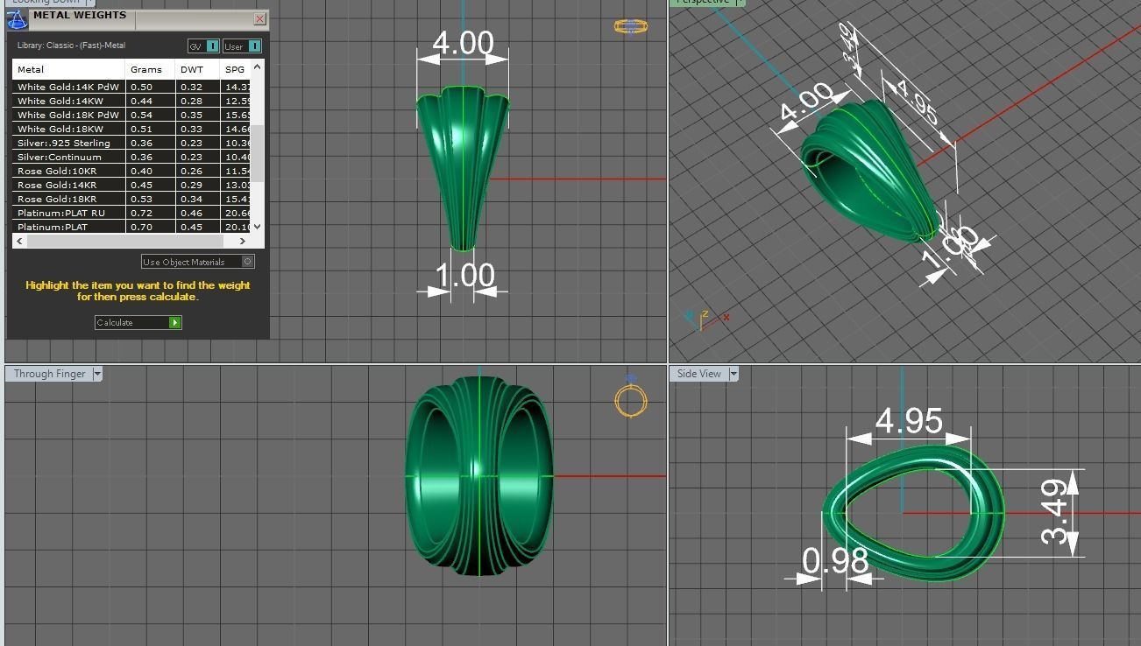Image resolution: width=1141 pixels, height=646 pixels.
Task: Click the metal list scroll-down arrow
Action: [x=257, y=227]
